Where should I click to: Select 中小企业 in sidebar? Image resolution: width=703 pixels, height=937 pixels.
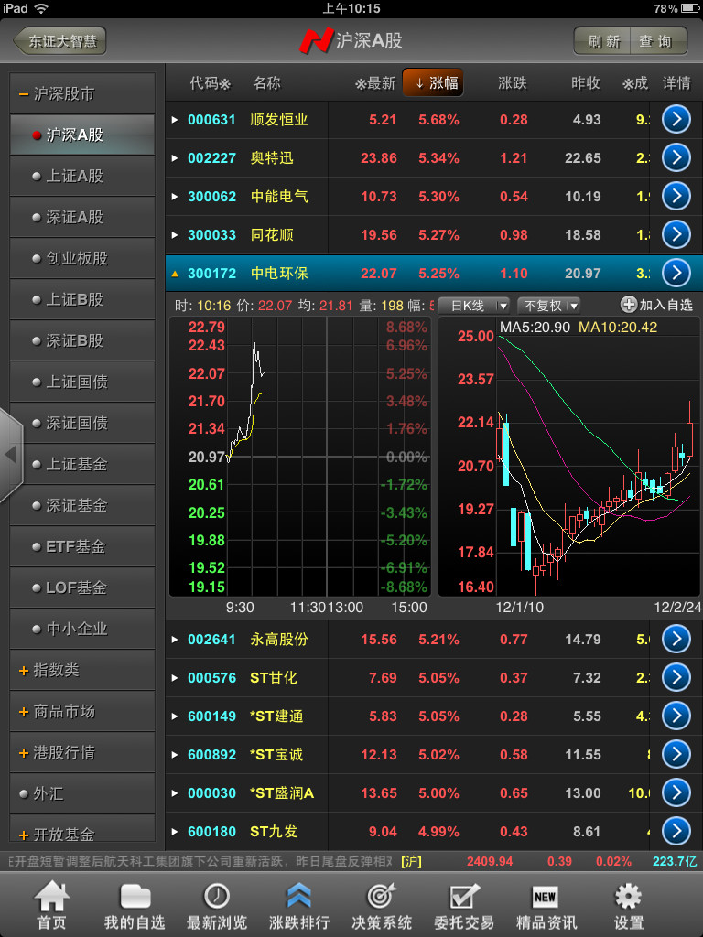click(82, 629)
